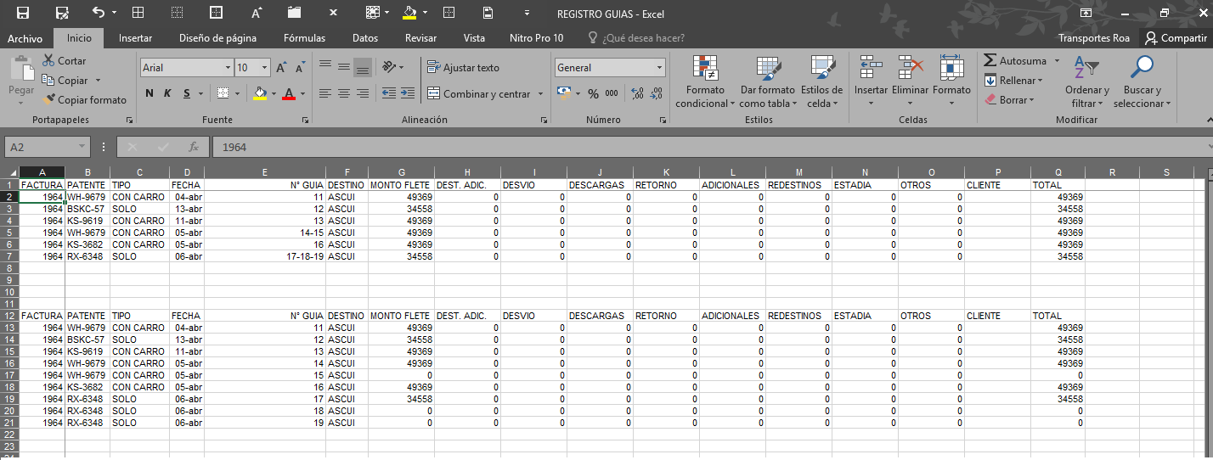Screen dimensions: 1213x460
Task: Click the percent style icon
Action: (x=593, y=93)
